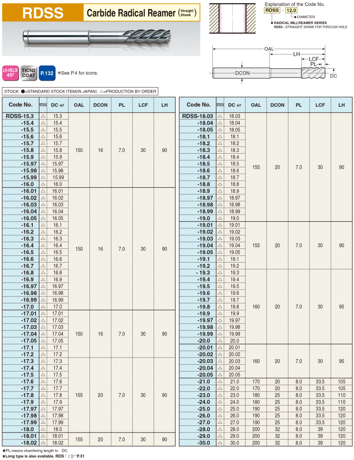Viewport: 354px width, 460px height.
Task: Click the stock triangle in the -15.97 row
Action: [x=43, y=164]
